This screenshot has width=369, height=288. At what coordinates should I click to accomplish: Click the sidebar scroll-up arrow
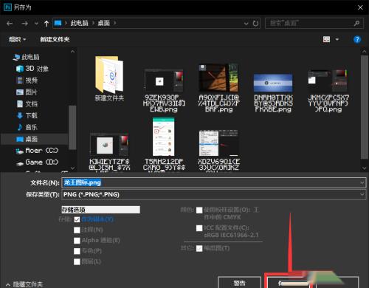tap(72, 52)
